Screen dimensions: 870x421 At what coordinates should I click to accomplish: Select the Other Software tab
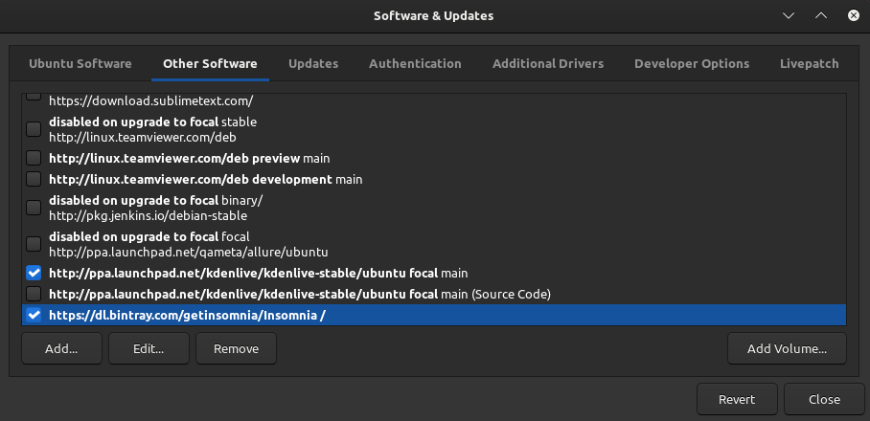pyautogui.click(x=210, y=64)
